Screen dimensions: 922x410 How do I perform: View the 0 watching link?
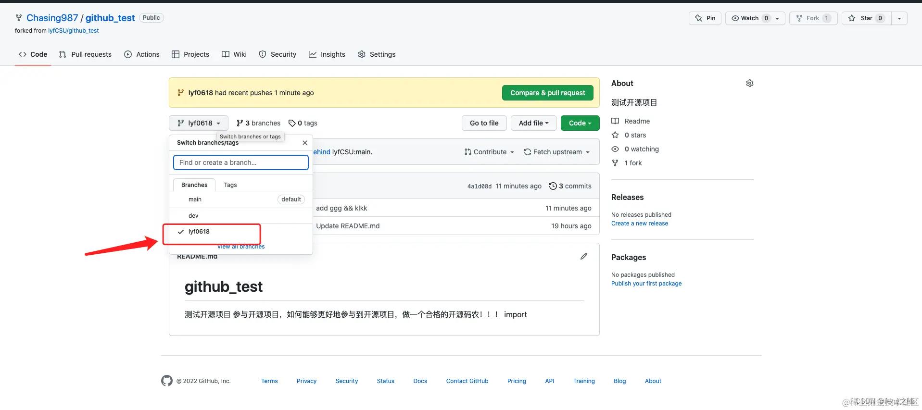635,149
